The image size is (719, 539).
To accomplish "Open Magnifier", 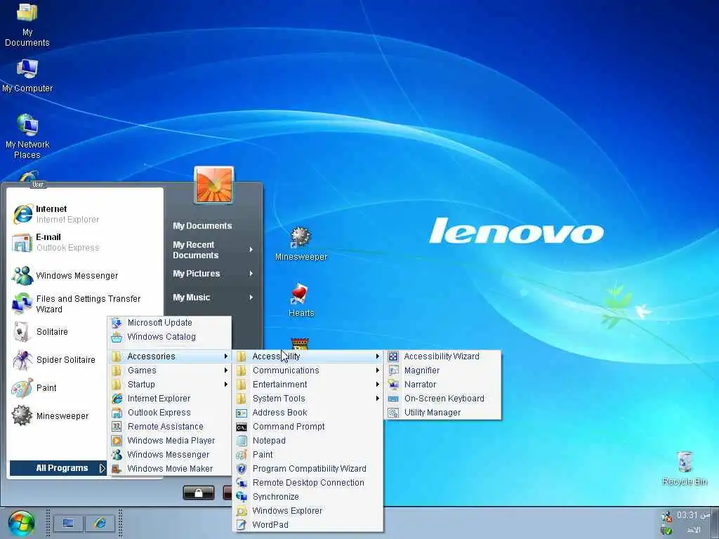I will coord(443,371).
